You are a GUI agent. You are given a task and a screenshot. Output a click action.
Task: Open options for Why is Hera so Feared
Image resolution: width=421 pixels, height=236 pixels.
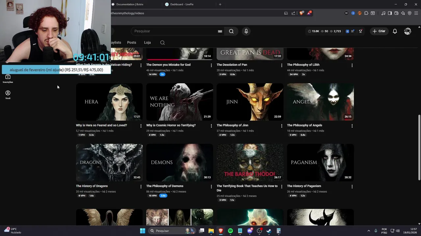click(x=141, y=126)
